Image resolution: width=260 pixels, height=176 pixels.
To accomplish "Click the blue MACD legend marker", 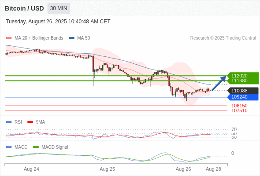I will [9, 147].
